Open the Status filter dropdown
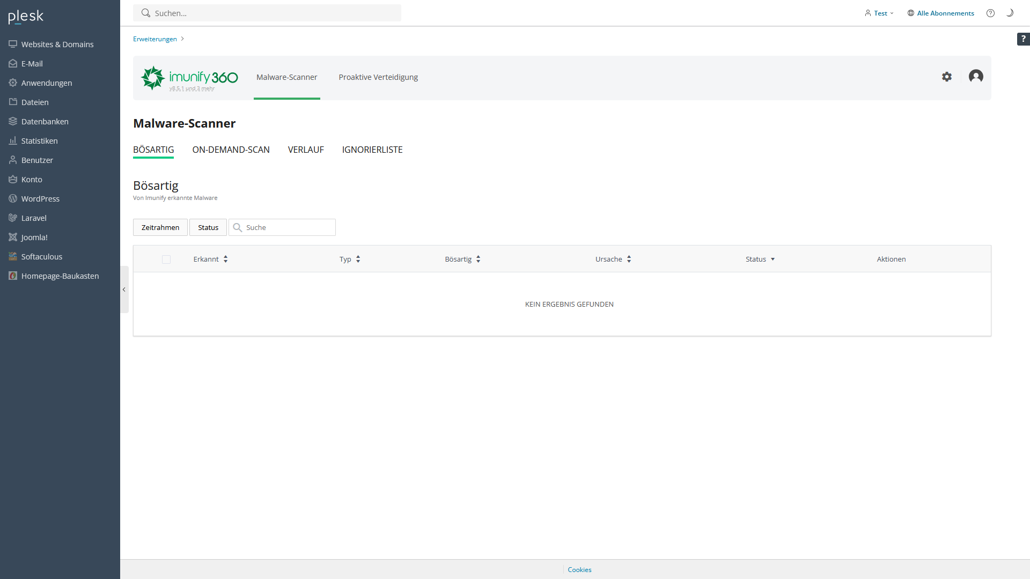 (208, 227)
